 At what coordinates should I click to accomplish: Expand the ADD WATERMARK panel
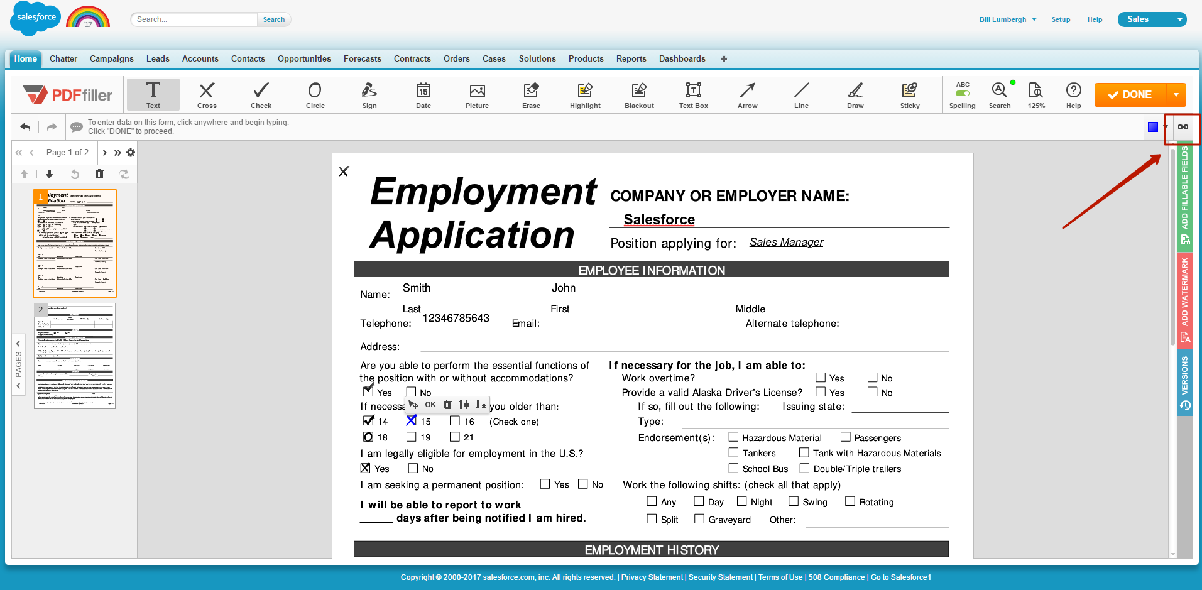[x=1184, y=300]
